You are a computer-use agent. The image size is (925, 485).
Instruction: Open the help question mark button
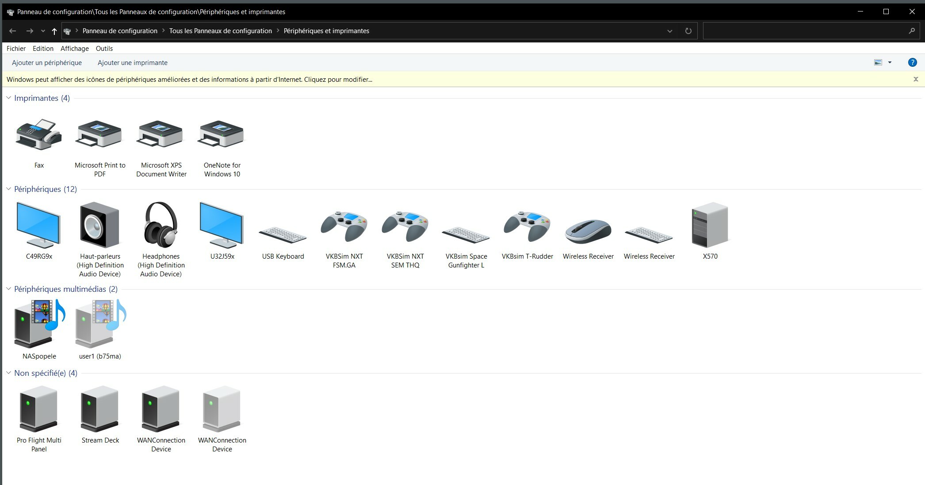912,62
